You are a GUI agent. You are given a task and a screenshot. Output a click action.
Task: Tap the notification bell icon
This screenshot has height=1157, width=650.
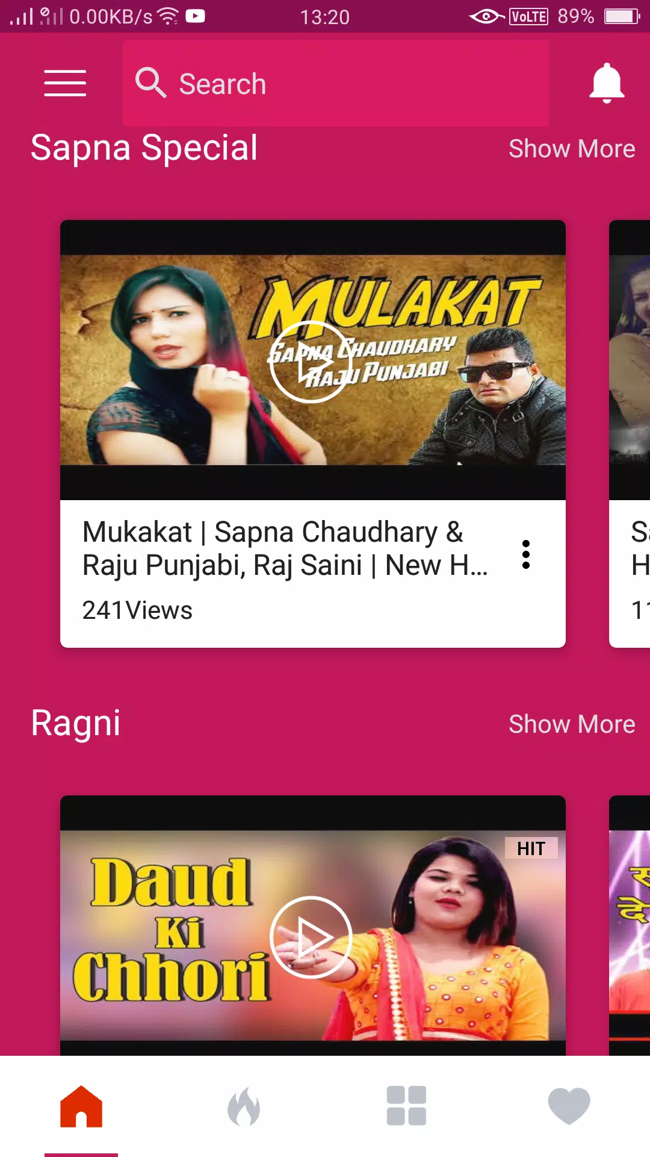point(607,83)
